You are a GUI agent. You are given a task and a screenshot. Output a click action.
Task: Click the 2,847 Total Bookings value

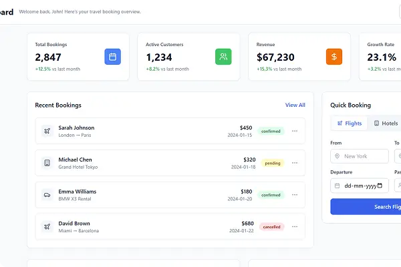48,57
